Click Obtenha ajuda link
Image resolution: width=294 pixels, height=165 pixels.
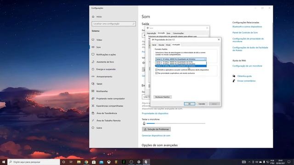point(244,76)
